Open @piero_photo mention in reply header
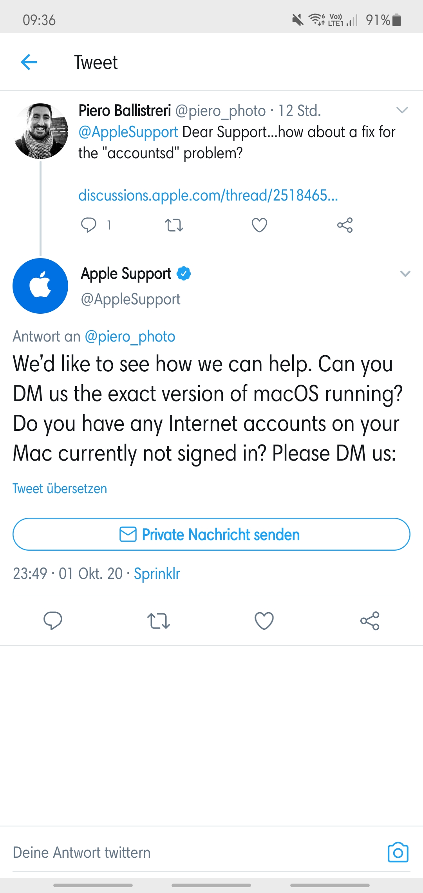The image size is (423, 893). point(130,336)
